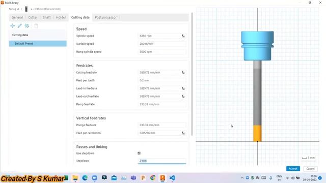Open the ENG language indicator in tray
This screenshot has width=326, height=183.
coord(279,178)
